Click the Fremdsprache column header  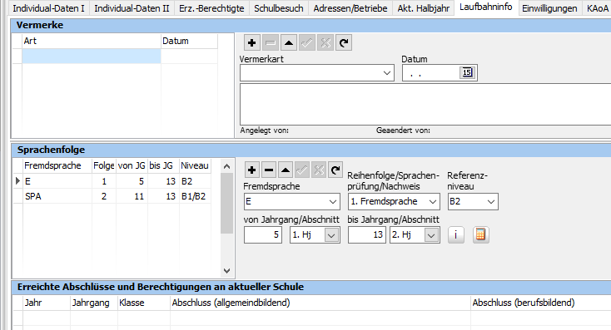click(x=57, y=165)
